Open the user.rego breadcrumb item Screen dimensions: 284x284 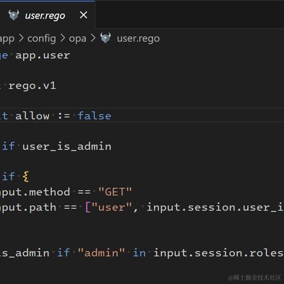tap(138, 39)
